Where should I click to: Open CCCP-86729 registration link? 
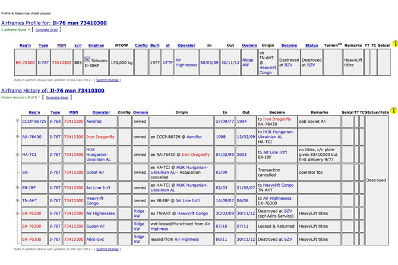click(x=34, y=122)
